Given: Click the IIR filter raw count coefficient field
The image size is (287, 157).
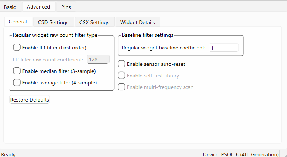Looking at the screenshot, I should 98,59.
